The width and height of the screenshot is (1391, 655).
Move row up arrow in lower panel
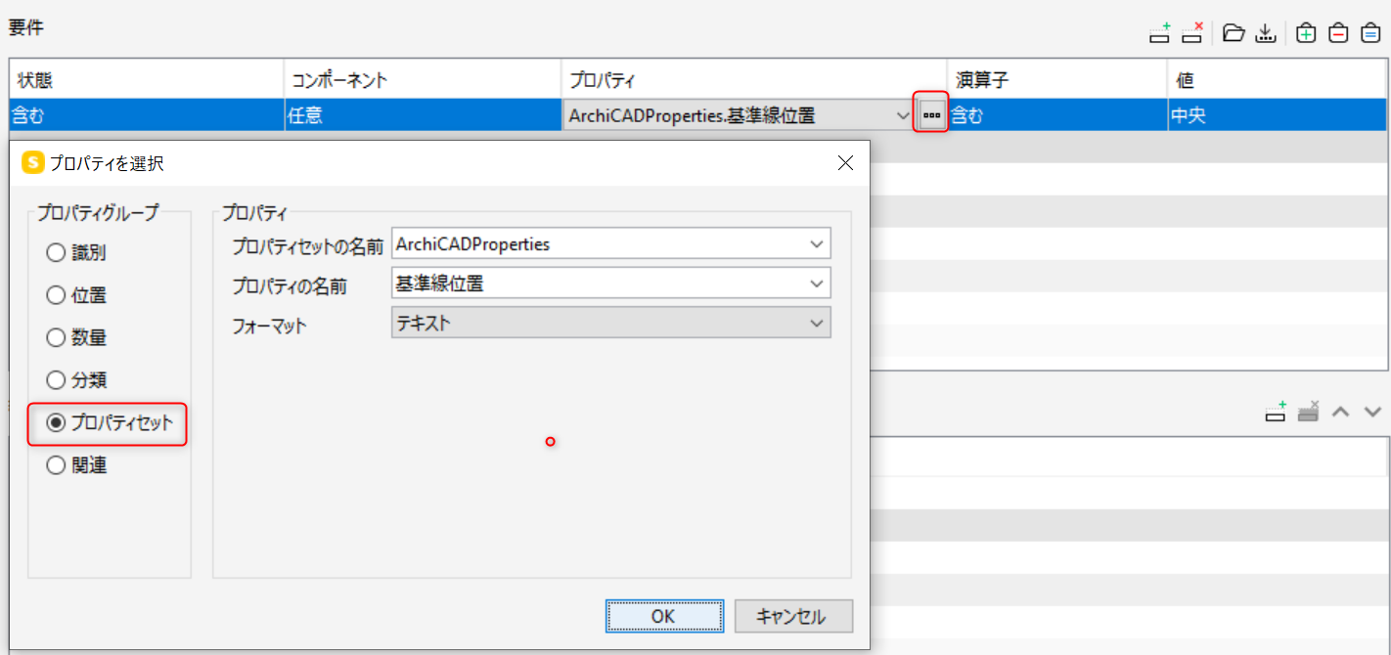[1341, 413]
